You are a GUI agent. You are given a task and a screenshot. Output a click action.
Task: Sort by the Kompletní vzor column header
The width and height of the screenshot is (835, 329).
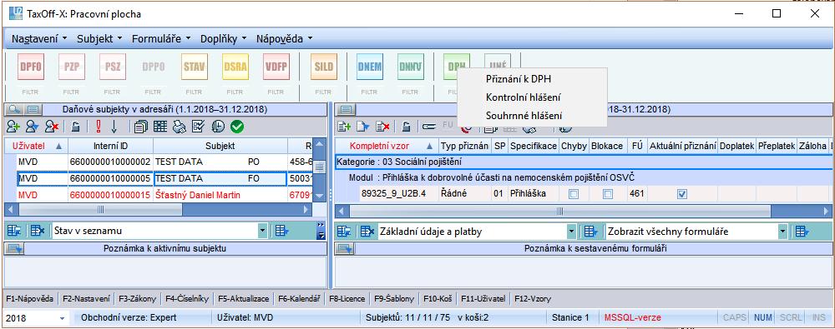[x=386, y=146]
